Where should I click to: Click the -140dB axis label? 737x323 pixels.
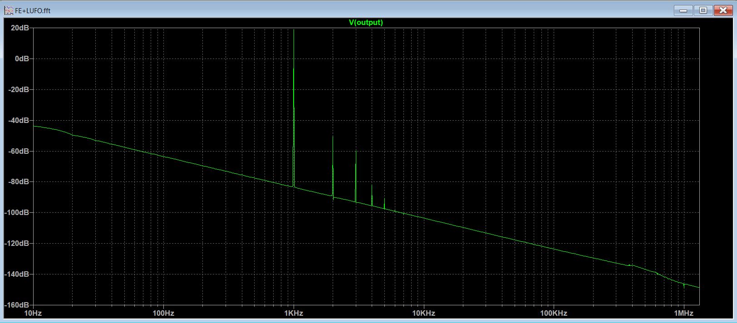(17, 274)
